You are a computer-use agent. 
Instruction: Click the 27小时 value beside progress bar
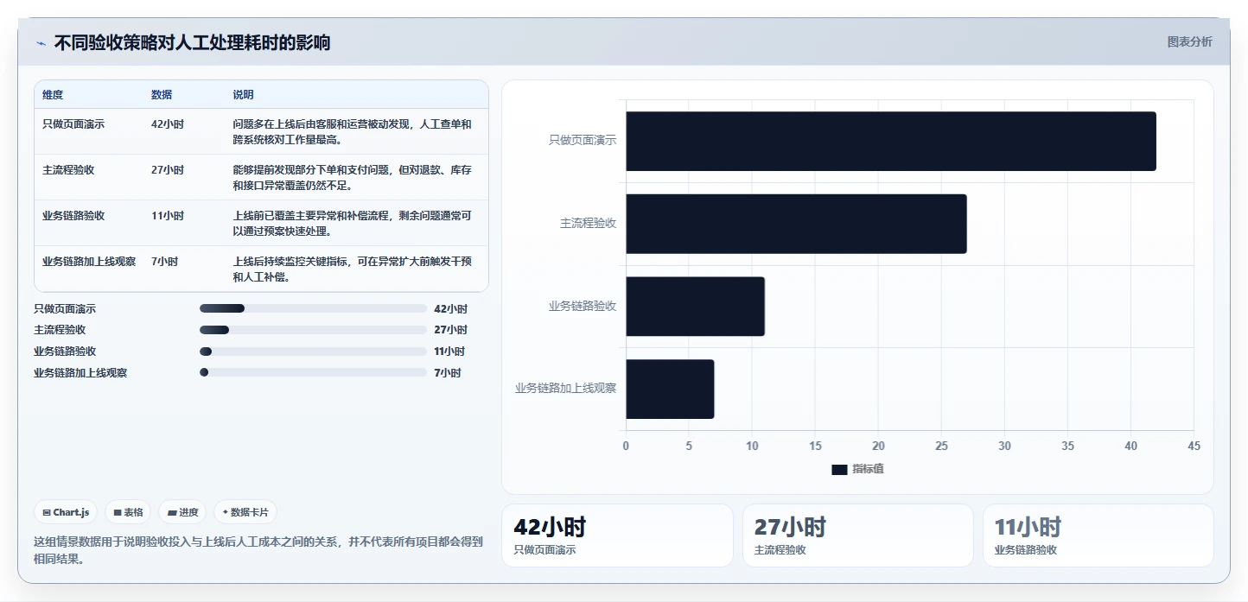click(450, 330)
